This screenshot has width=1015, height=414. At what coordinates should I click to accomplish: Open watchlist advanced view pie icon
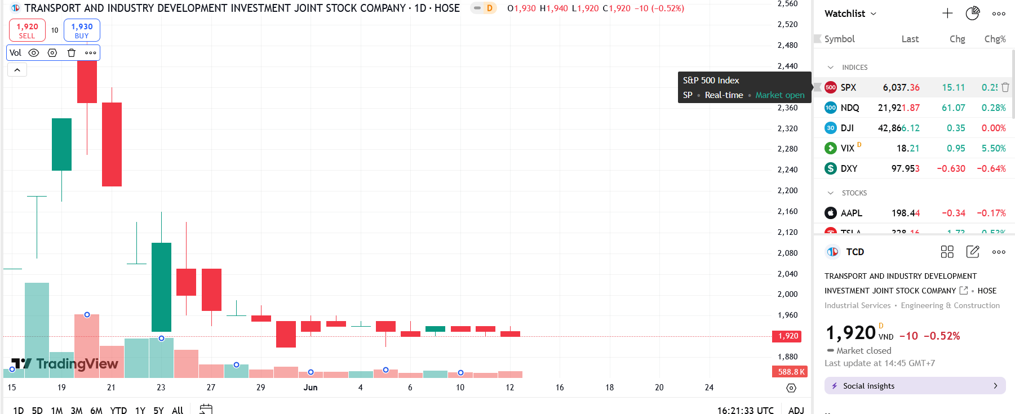click(x=972, y=14)
